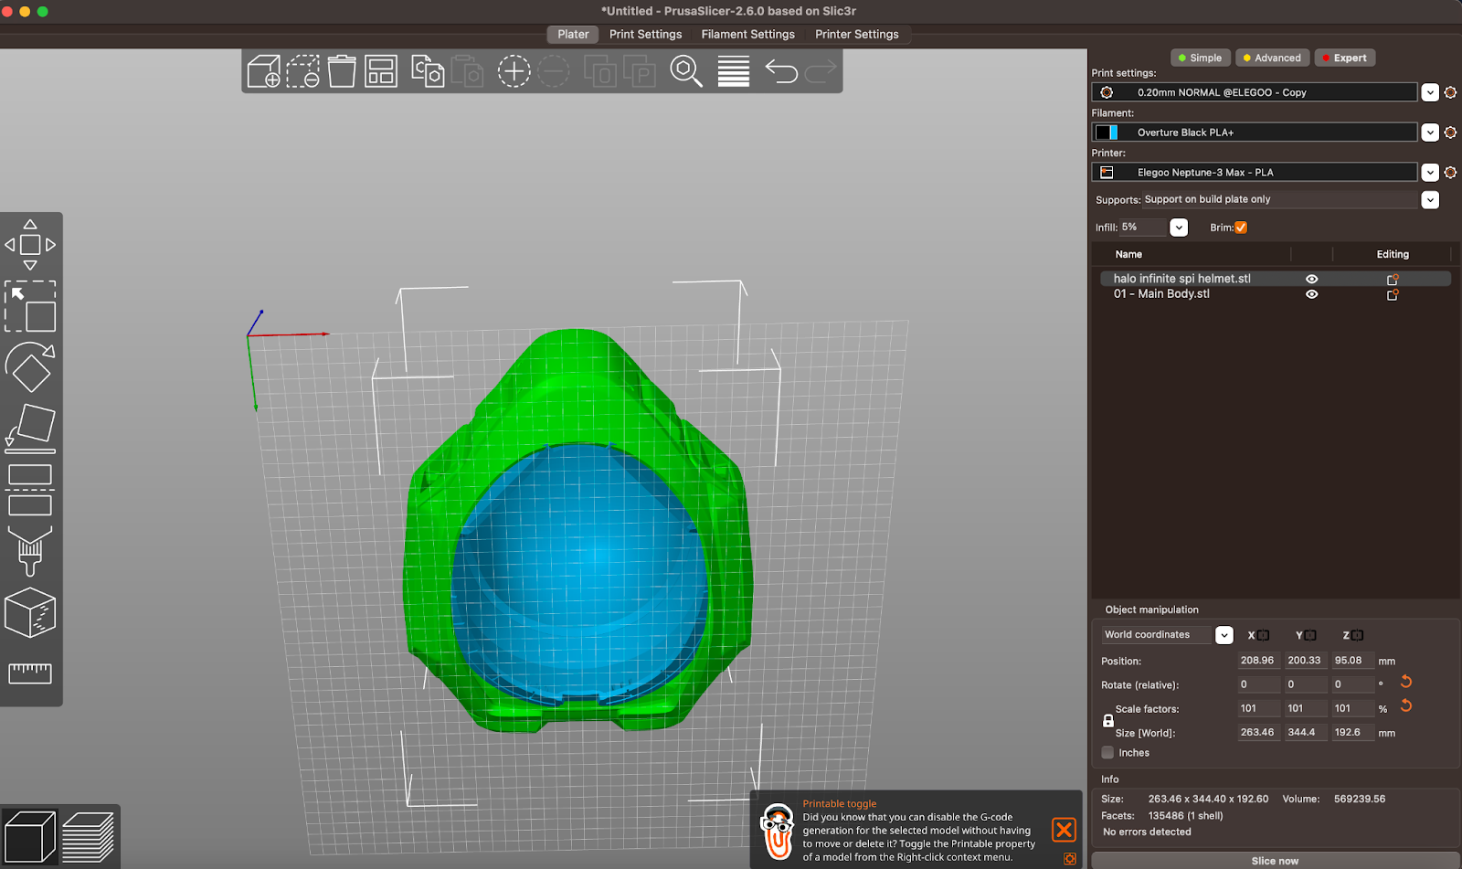Select the Rotate gizmo tool
Image resolution: width=1462 pixels, height=869 pixels.
pyautogui.click(x=30, y=367)
